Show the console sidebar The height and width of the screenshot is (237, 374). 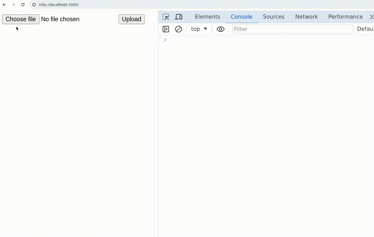(166, 29)
